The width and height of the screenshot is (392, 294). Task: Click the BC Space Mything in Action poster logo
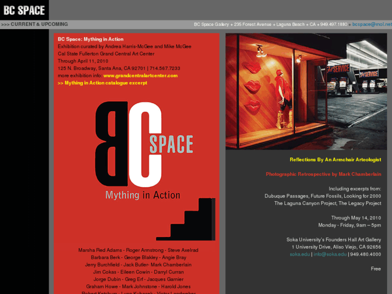pyautogui.click(x=144, y=151)
